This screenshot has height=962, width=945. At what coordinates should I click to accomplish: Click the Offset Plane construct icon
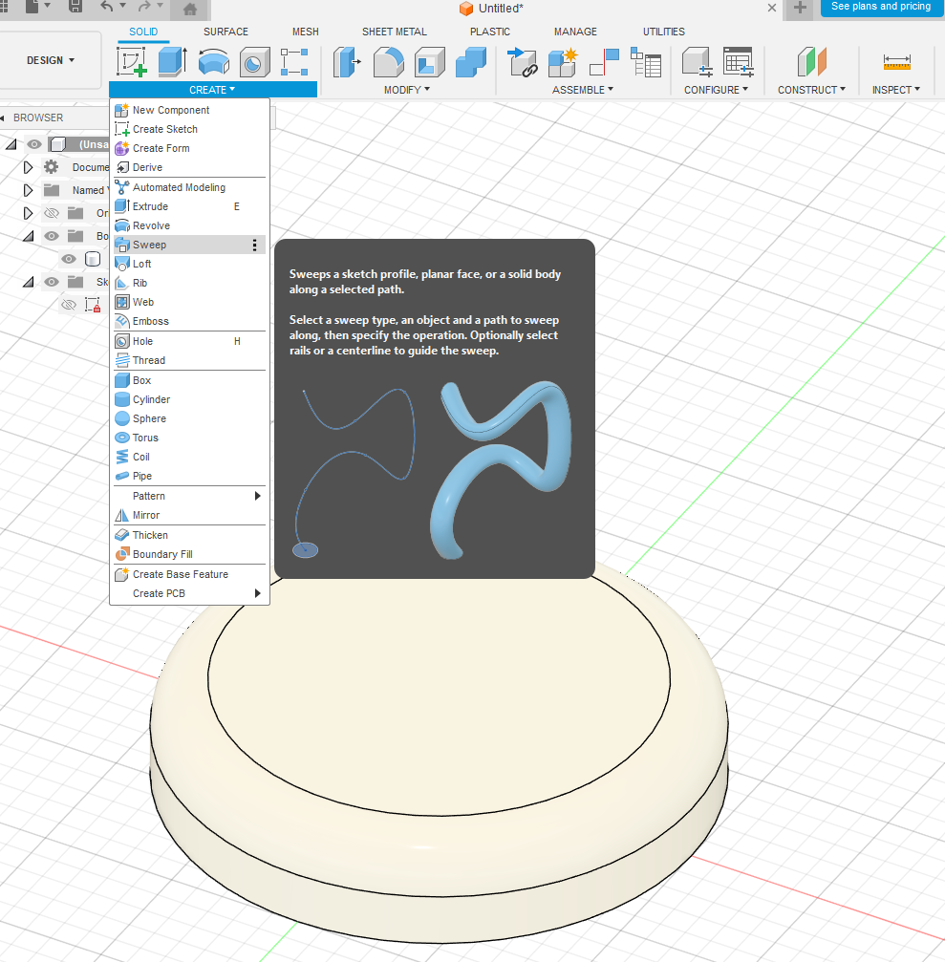click(812, 62)
